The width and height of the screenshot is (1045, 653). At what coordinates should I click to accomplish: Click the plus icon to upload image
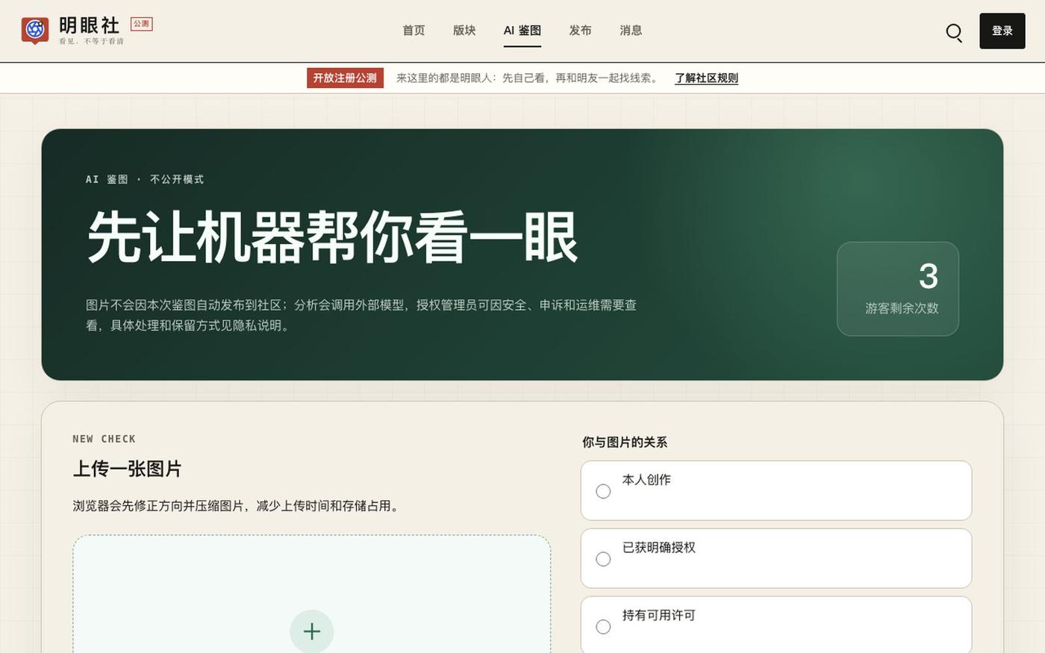pos(311,631)
